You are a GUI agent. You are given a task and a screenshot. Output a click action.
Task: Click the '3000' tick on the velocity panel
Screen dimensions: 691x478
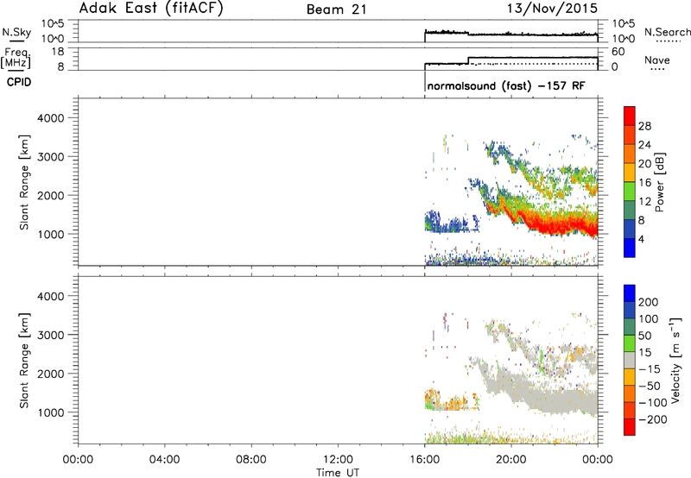click(51, 335)
